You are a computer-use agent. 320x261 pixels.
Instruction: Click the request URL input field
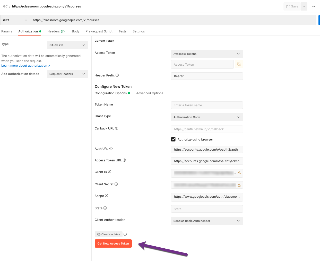(173, 20)
